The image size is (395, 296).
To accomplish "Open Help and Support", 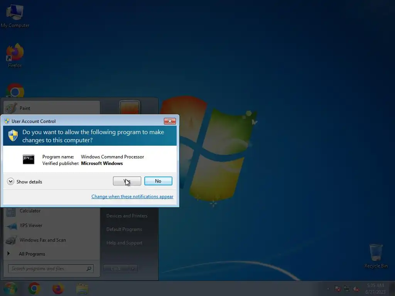I will coord(124,243).
